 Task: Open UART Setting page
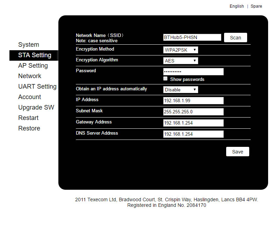[x=37, y=87]
